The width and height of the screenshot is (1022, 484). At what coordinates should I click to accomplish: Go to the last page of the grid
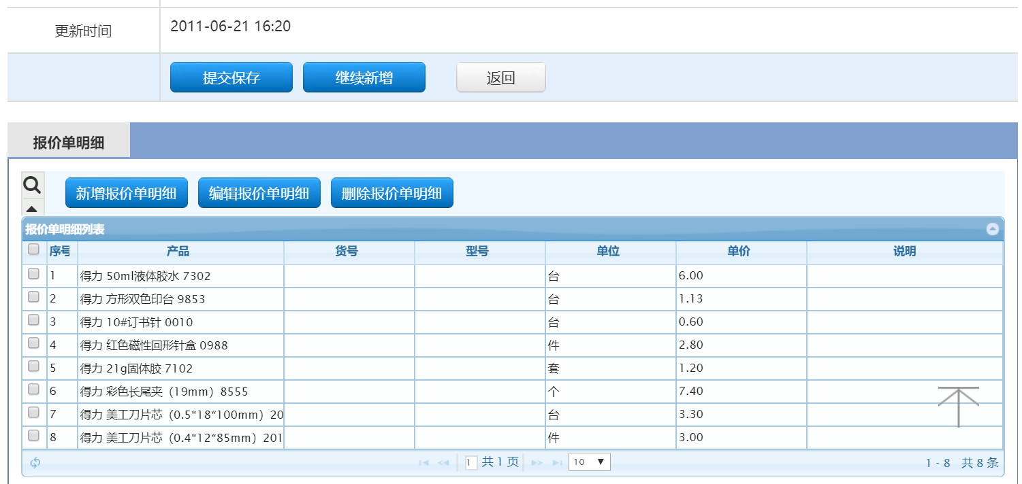(557, 462)
